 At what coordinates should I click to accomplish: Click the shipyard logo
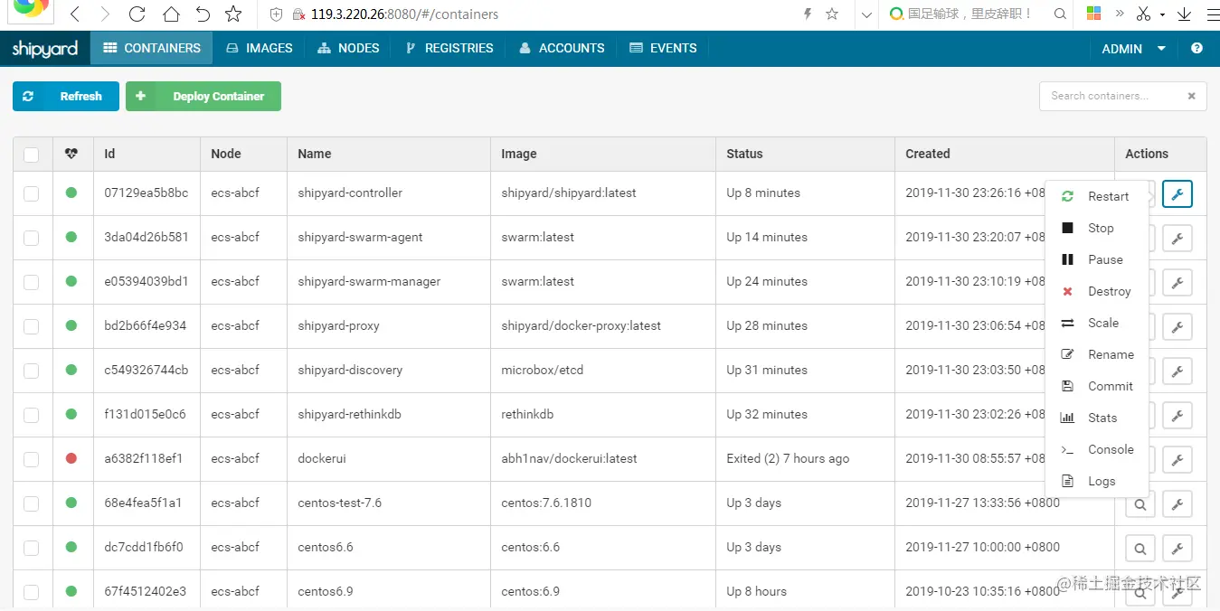coord(45,49)
